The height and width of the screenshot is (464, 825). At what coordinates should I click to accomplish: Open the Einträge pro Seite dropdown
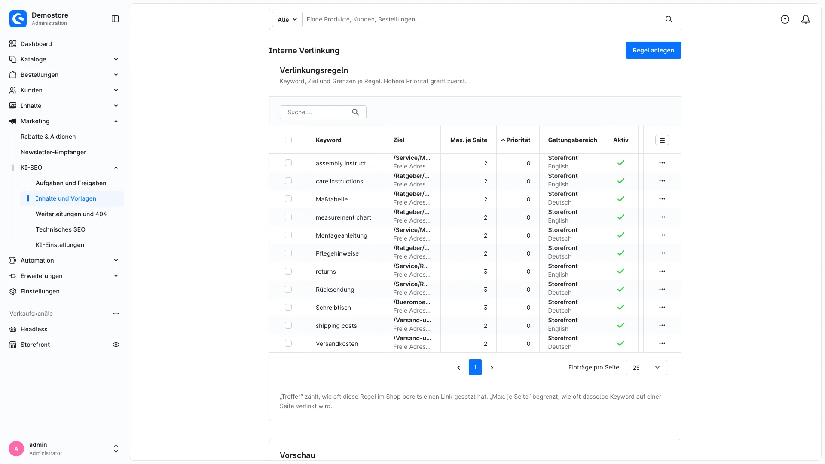(x=646, y=367)
